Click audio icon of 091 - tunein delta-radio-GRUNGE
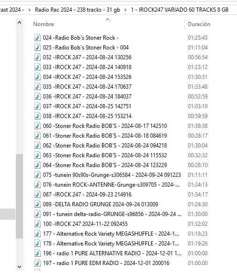The width and height of the screenshot is (237, 280). (x=37, y=214)
